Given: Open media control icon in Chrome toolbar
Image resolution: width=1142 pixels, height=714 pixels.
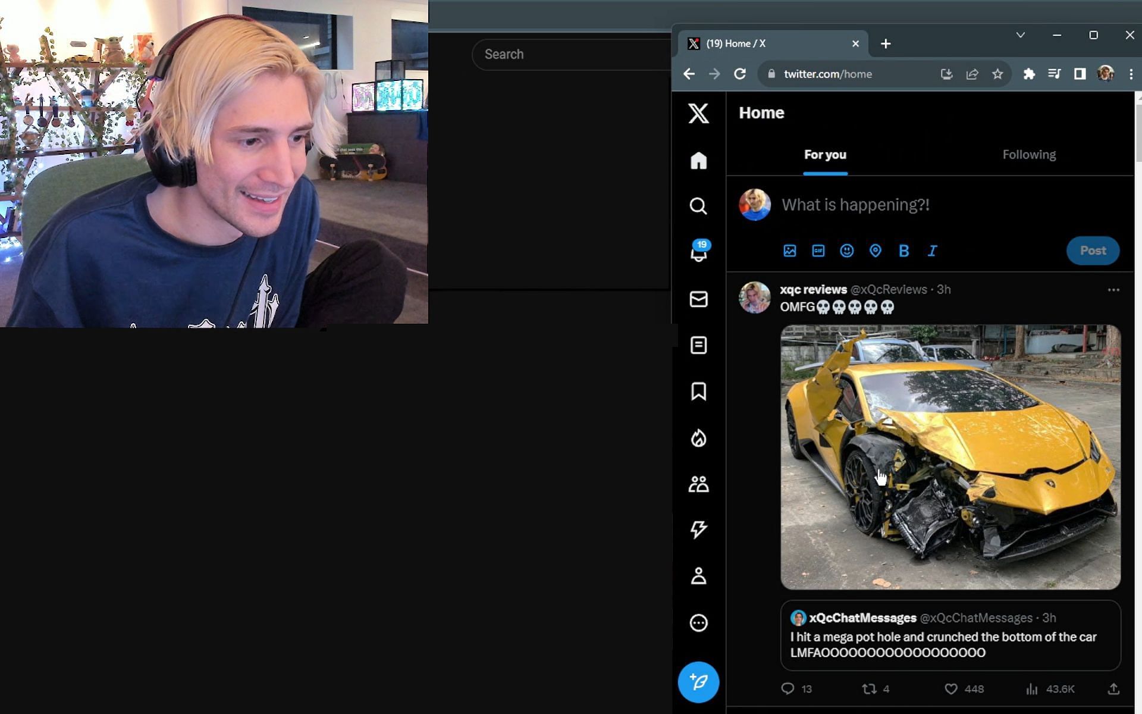Looking at the screenshot, I should tap(1054, 74).
